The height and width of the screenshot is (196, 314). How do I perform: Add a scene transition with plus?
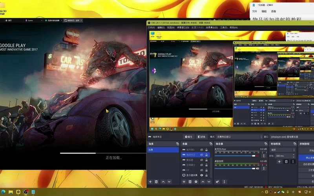click(x=279, y=162)
